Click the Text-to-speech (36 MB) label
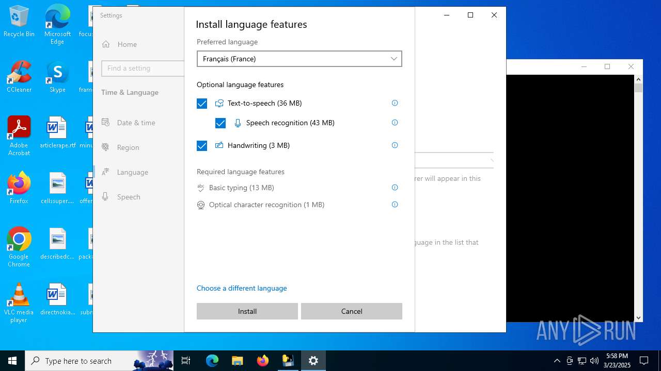 coord(264,103)
